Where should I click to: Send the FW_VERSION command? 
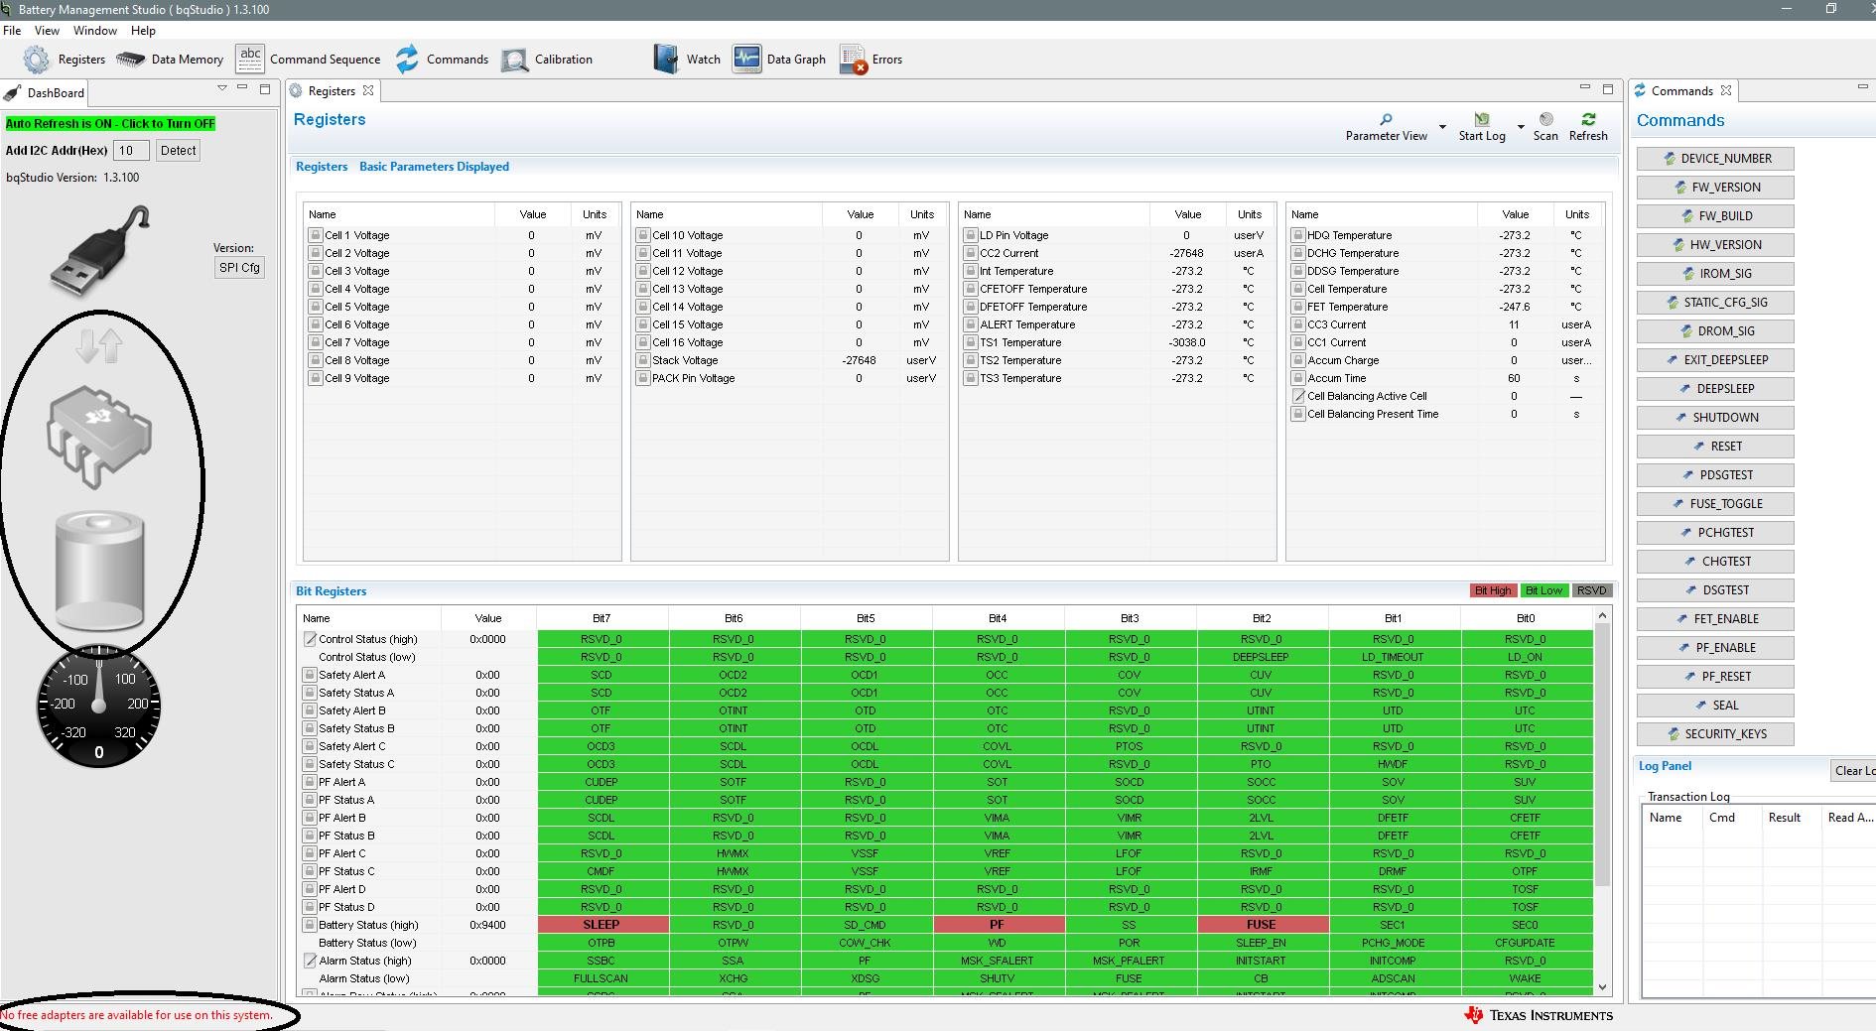click(1715, 188)
